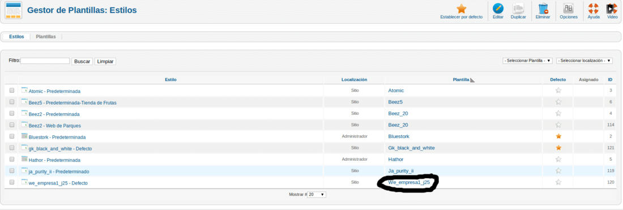This screenshot has width=623, height=210.
Task: Click the Editar toolbar icon
Action: 498,8
